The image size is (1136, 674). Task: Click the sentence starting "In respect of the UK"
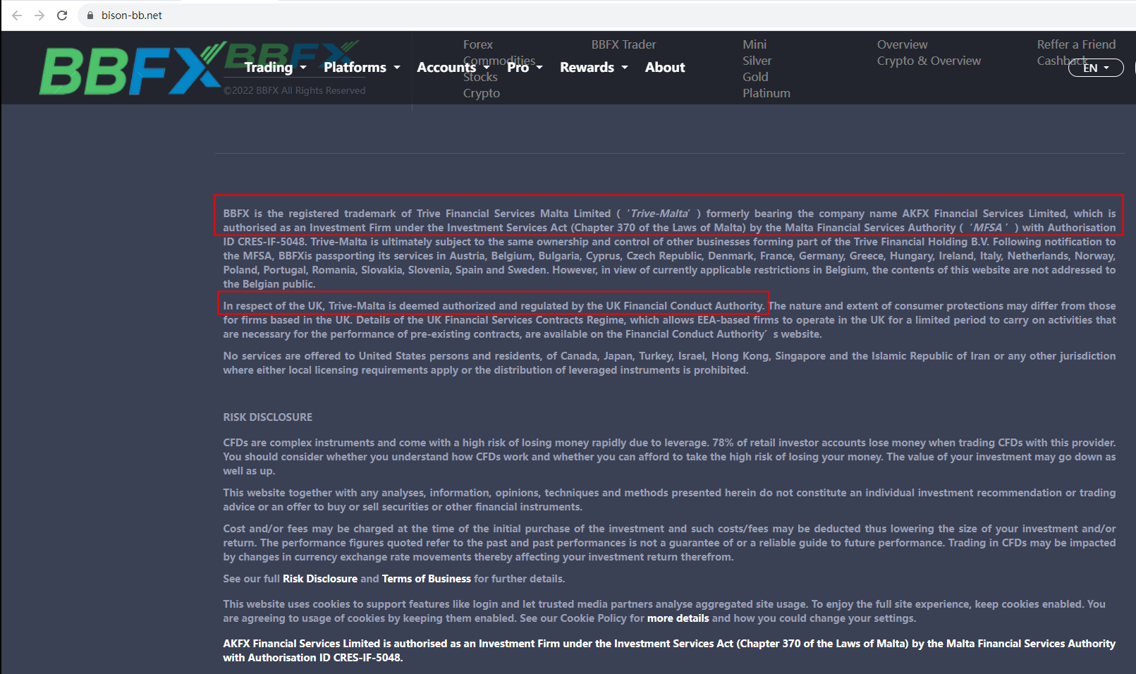[494, 306]
